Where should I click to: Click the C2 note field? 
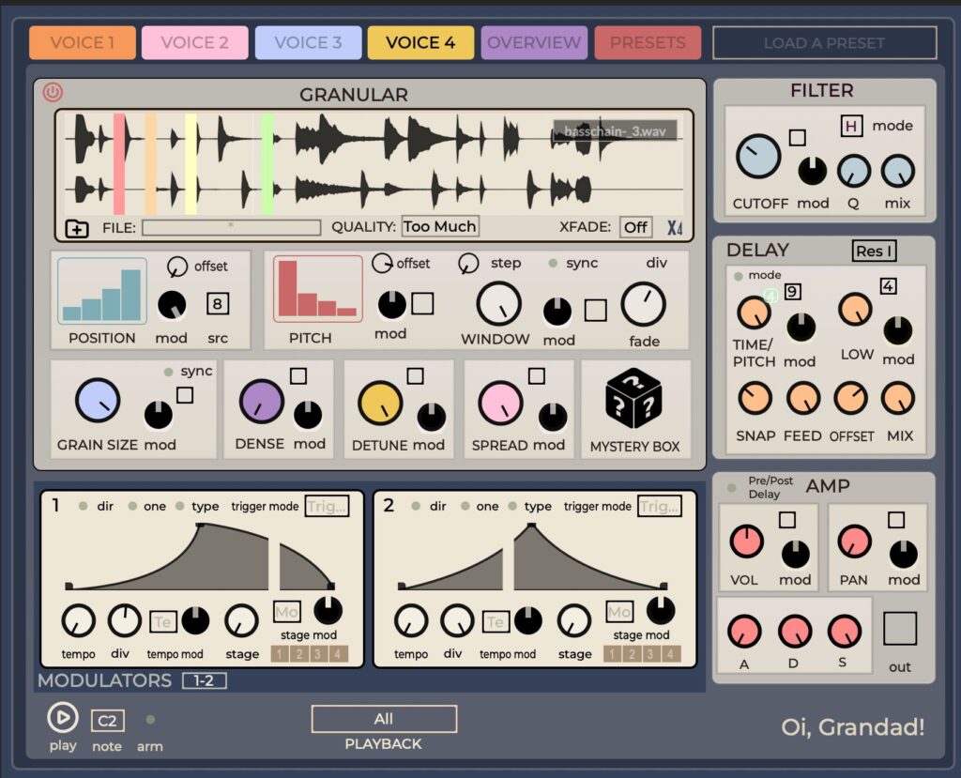click(107, 721)
